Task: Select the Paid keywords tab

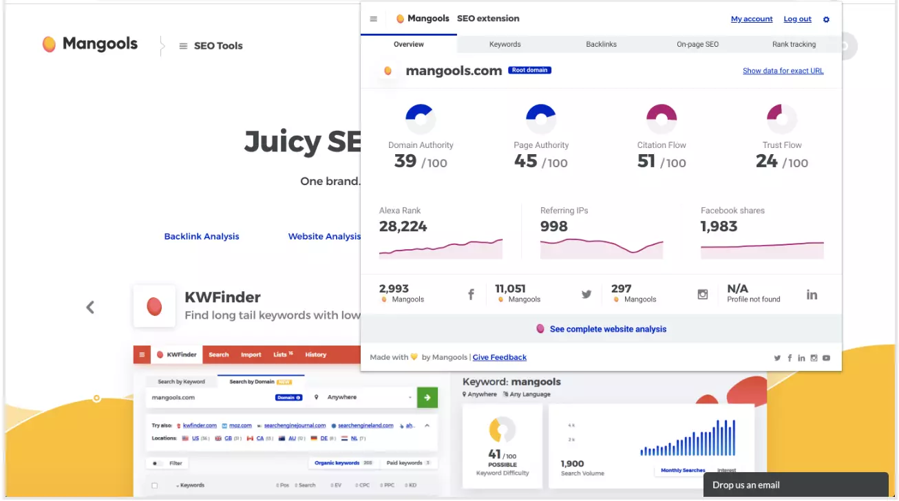Action: [x=408, y=463]
